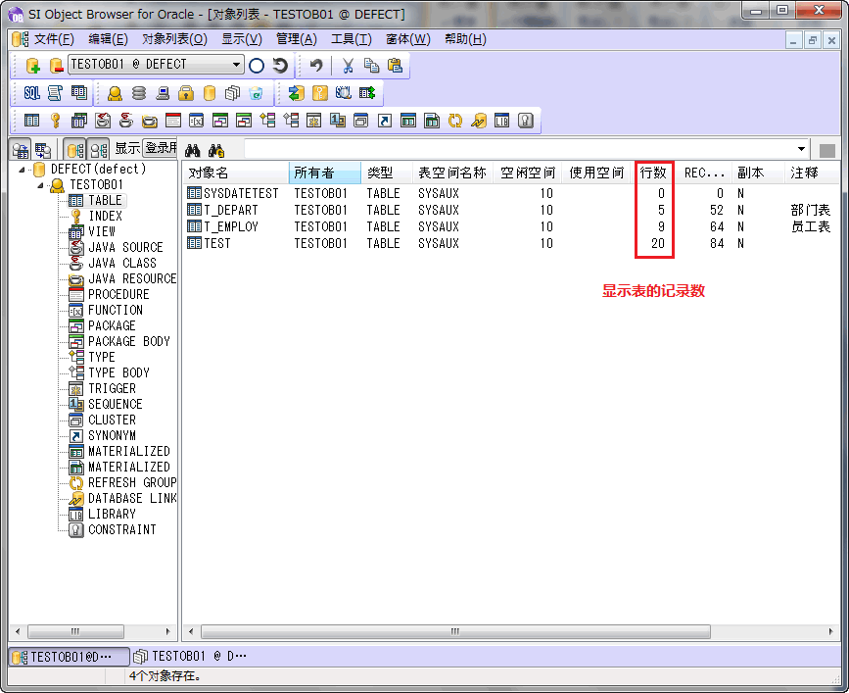
Task: Click the rollback circular-arrow icon
Action: click(x=280, y=66)
